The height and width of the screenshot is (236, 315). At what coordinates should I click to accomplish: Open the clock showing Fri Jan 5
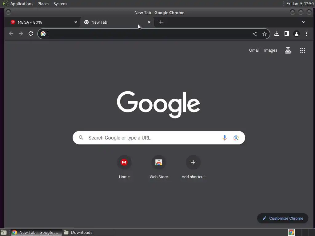300,4
